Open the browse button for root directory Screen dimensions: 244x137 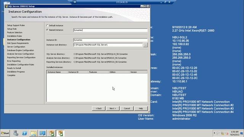(x=145, y=45)
